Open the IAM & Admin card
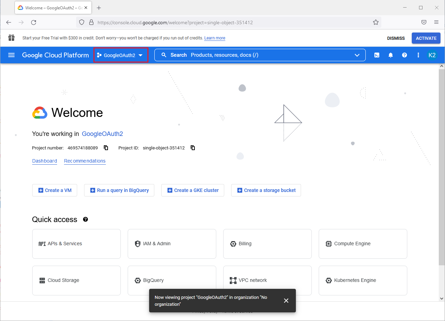The height and width of the screenshot is (321, 445). (172, 244)
